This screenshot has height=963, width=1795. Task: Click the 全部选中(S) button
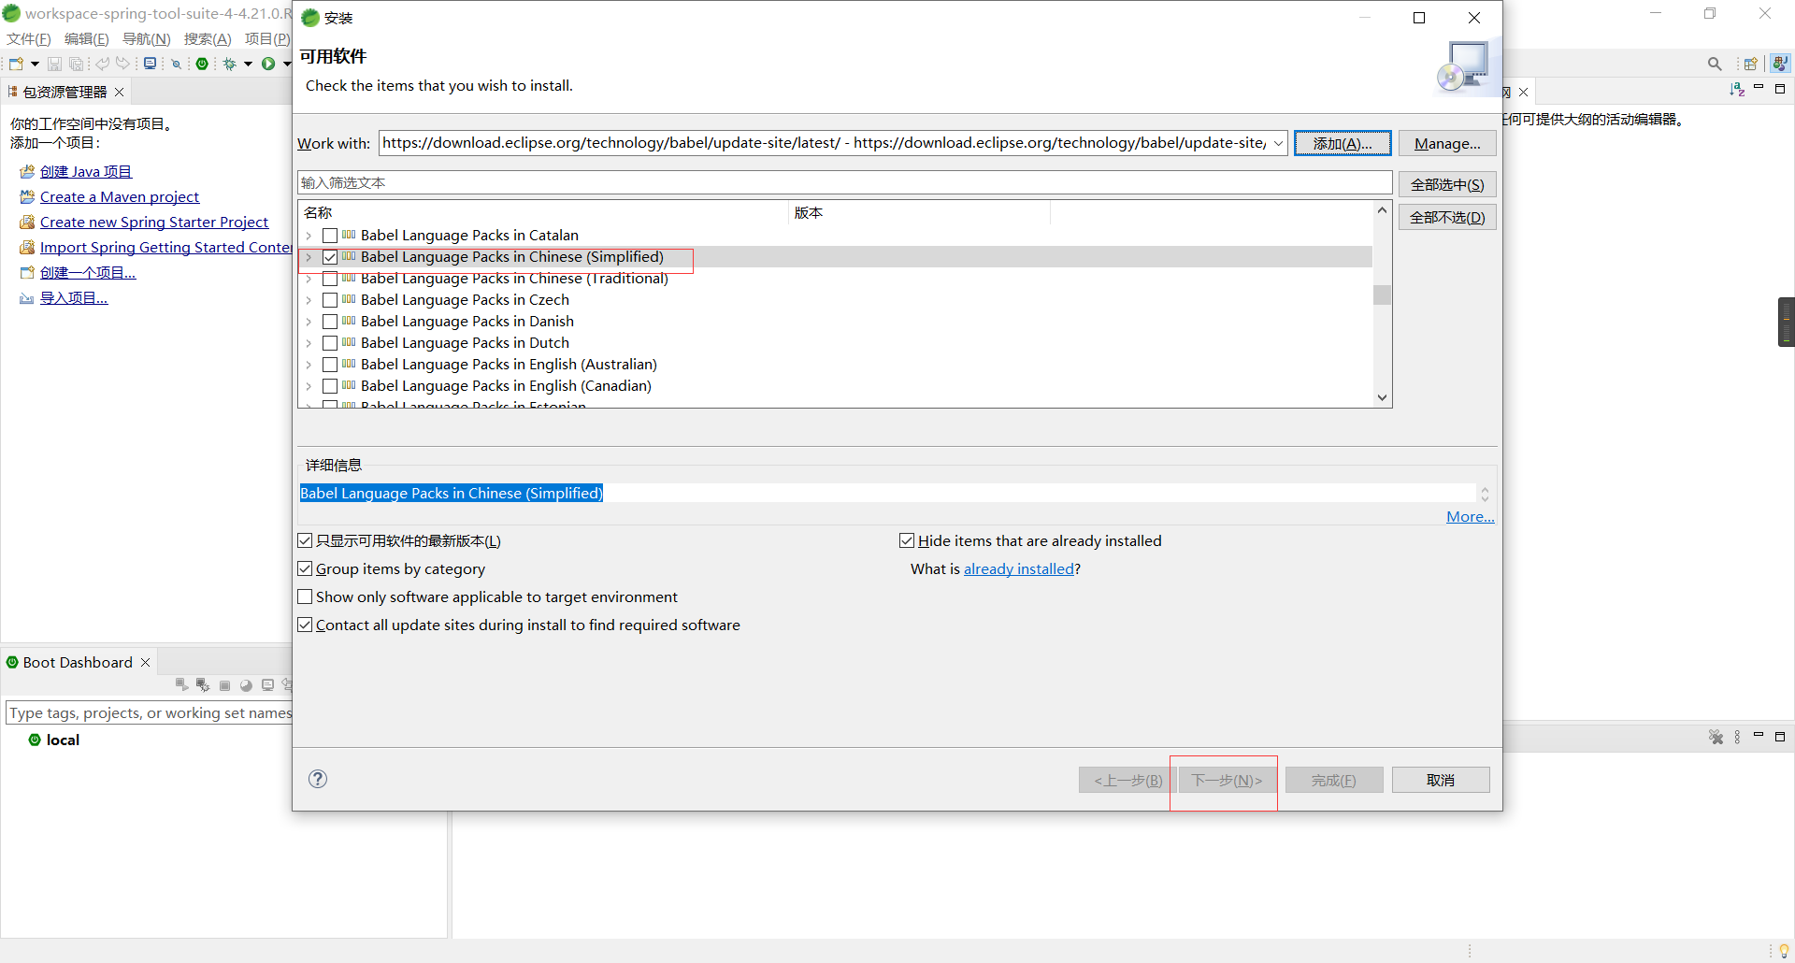pyautogui.click(x=1447, y=184)
